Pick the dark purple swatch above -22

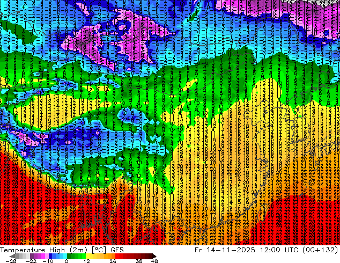(x=32, y=256)
